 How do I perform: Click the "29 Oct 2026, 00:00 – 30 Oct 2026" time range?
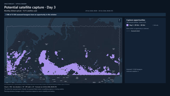pos(99,11)
